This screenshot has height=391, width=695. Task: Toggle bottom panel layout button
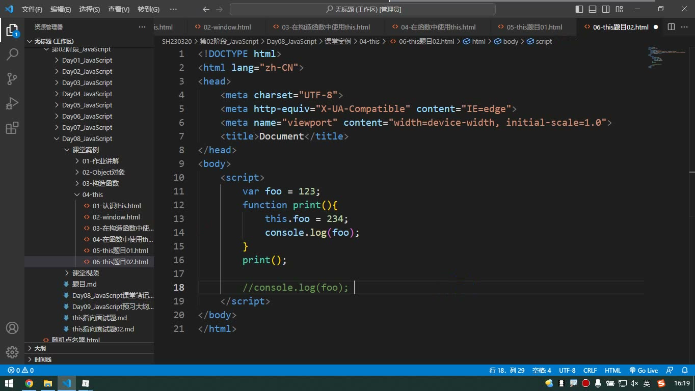point(593,9)
